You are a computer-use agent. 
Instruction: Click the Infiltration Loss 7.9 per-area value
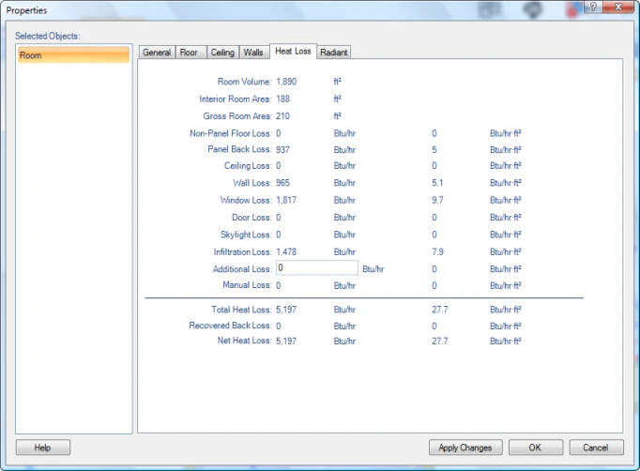437,251
